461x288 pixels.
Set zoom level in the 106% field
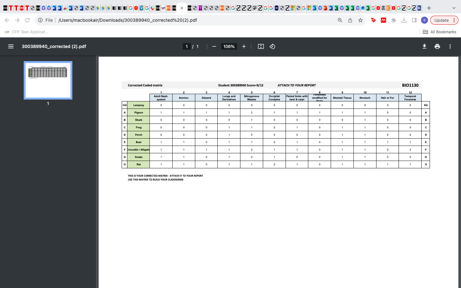[229, 46]
